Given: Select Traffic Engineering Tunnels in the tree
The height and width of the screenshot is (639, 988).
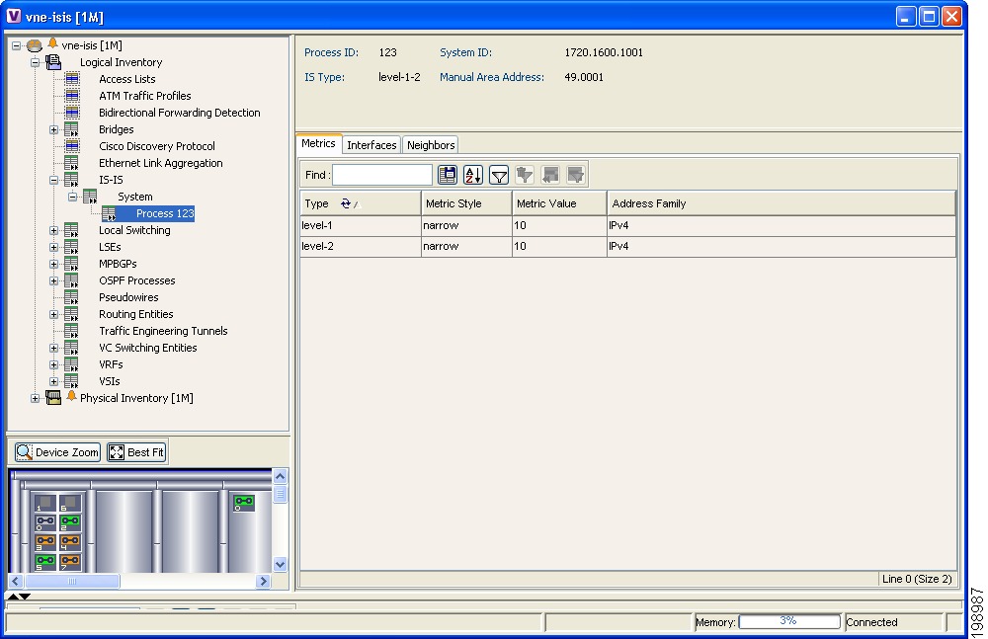Looking at the screenshot, I should pos(163,331).
